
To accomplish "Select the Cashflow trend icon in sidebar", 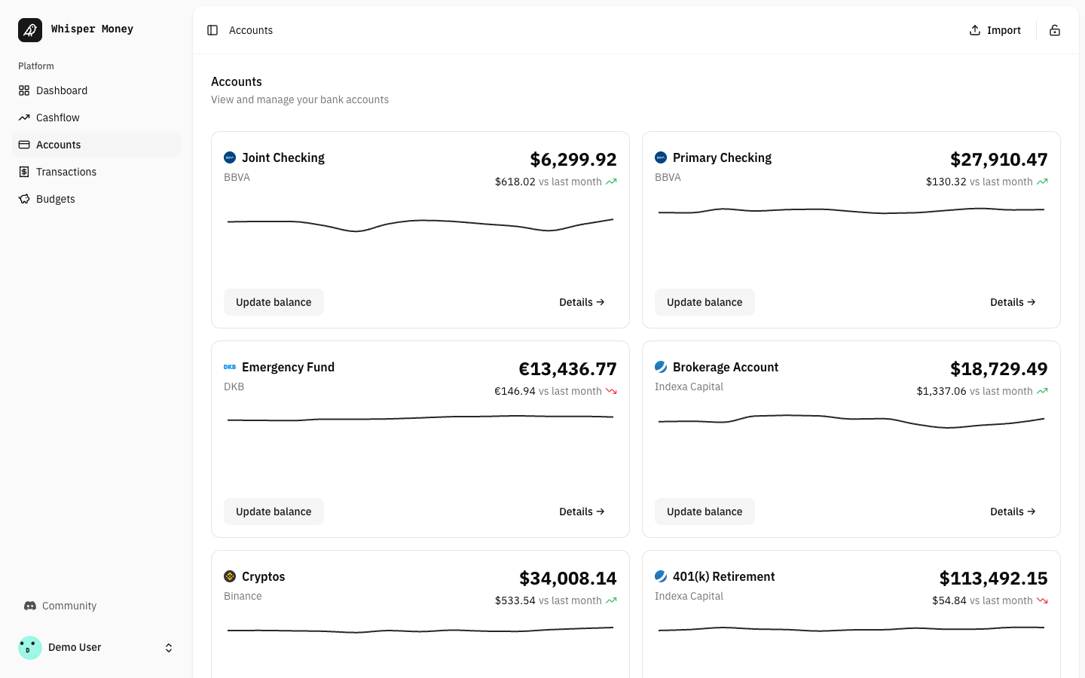I will coord(23,118).
